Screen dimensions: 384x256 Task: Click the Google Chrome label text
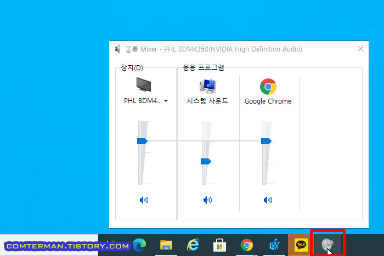[268, 101]
